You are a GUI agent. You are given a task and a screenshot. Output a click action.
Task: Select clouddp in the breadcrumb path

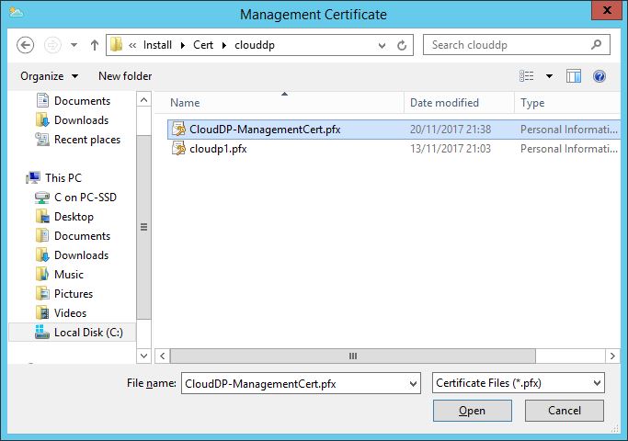coord(255,45)
